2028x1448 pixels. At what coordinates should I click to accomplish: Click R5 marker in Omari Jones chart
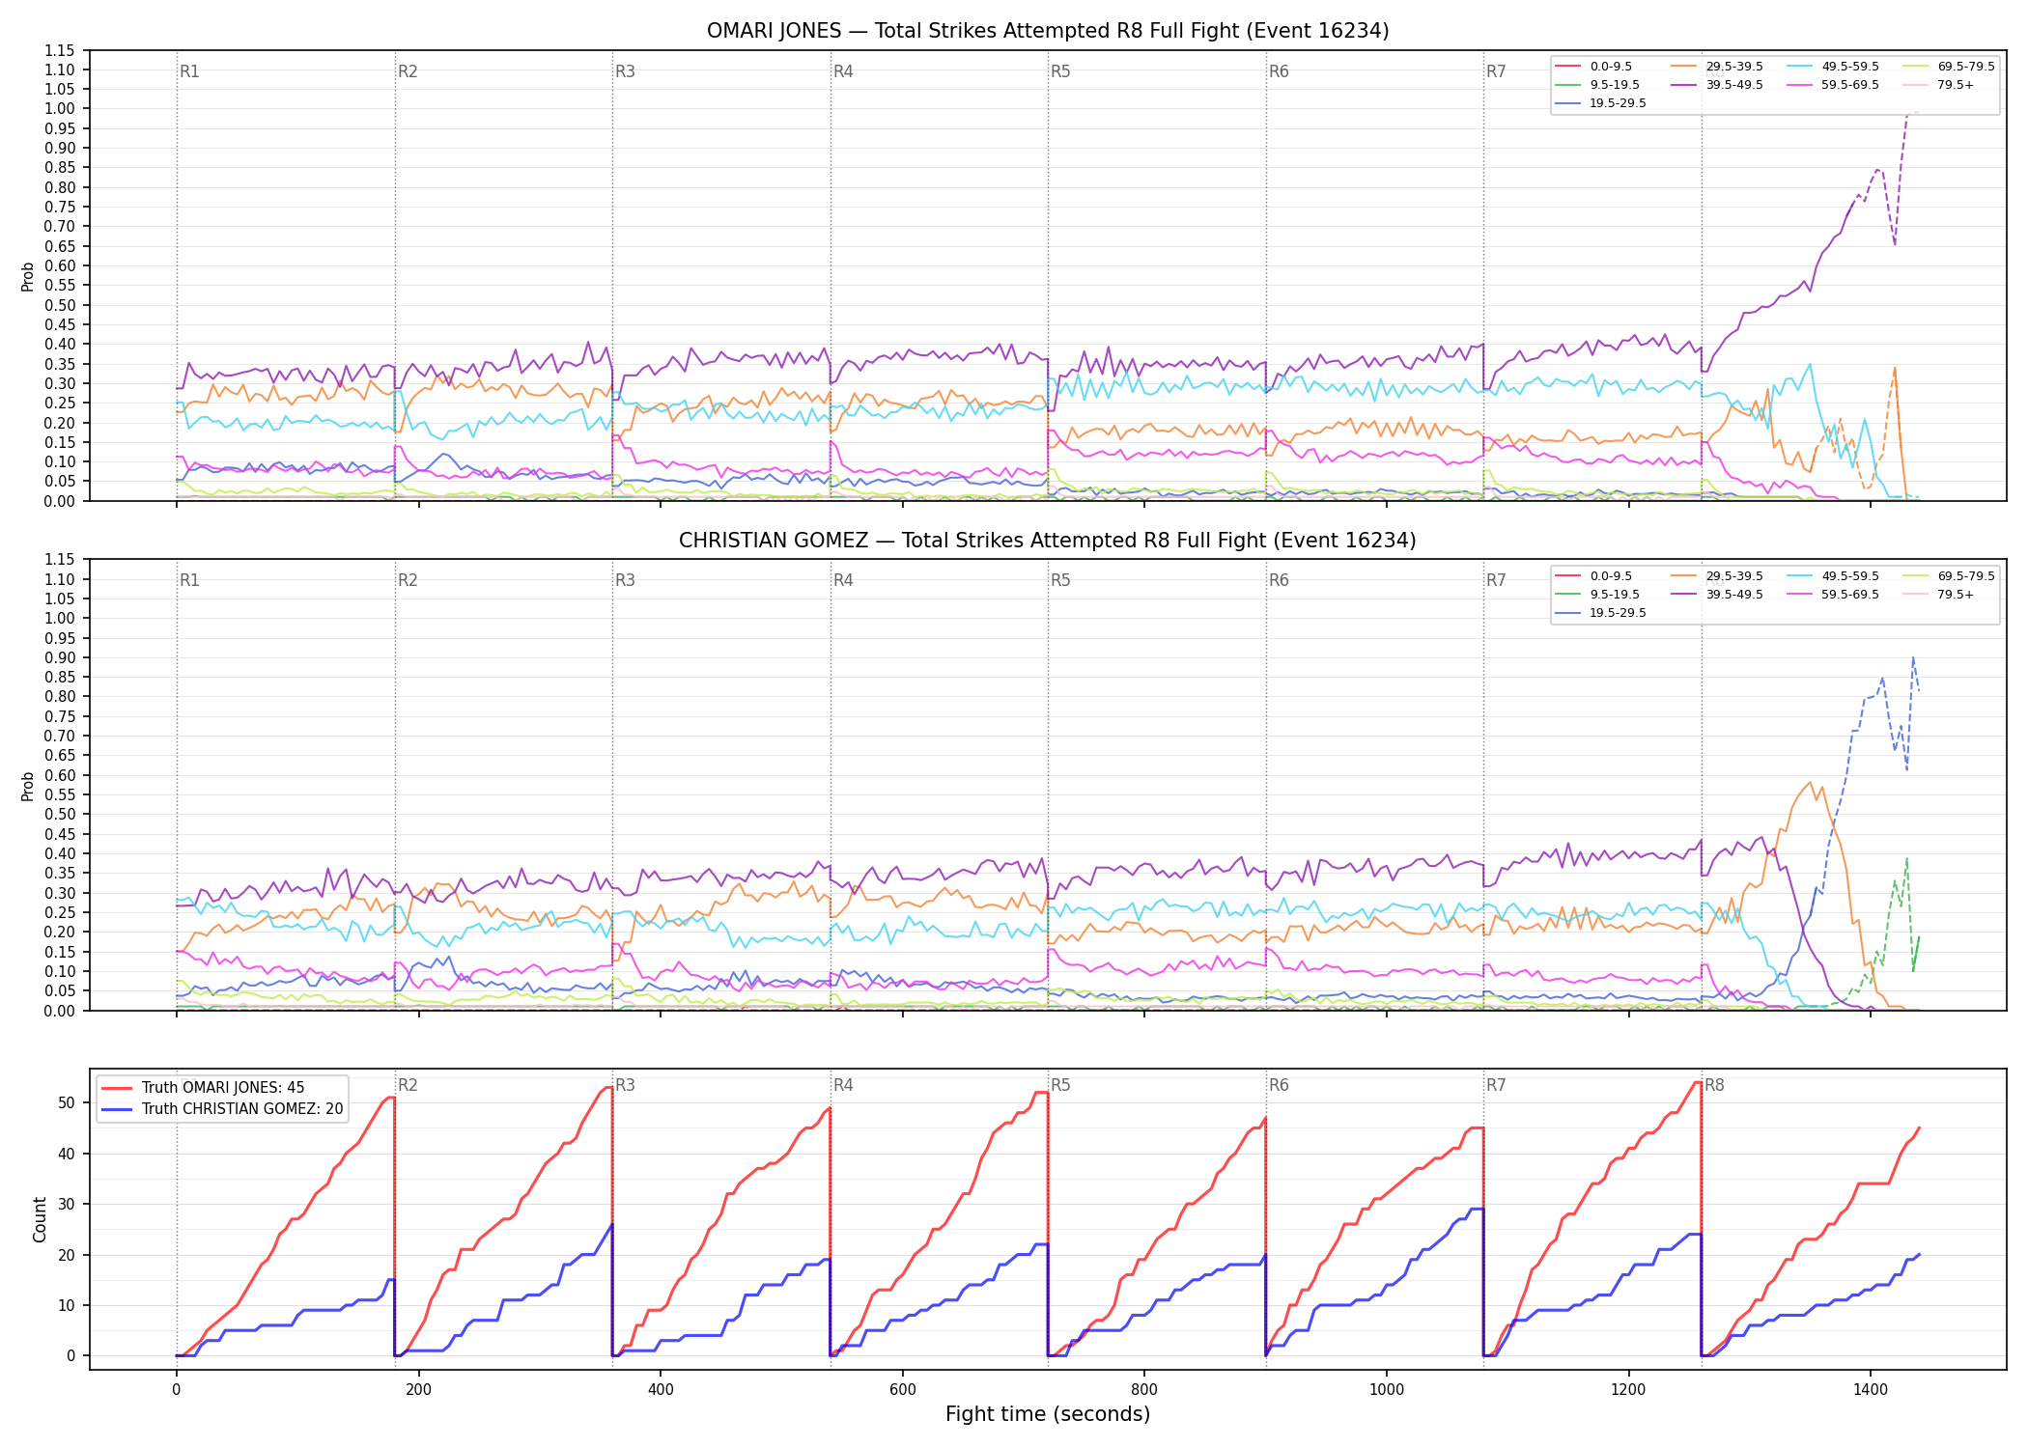pyautogui.click(x=1060, y=71)
